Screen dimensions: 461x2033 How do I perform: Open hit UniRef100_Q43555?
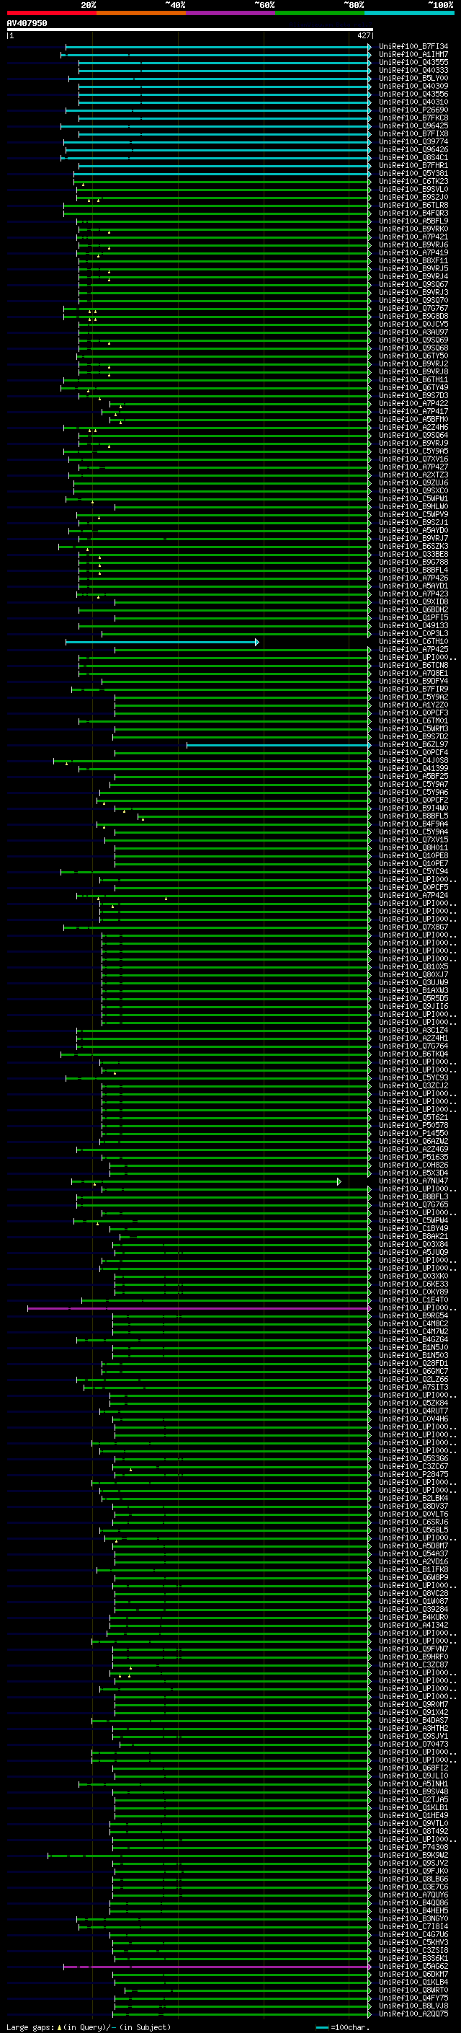[413, 62]
